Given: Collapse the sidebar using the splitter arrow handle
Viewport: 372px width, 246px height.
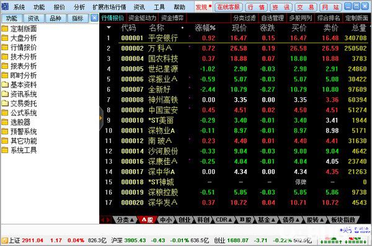Looking at the screenshot, I should tap(101, 118).
